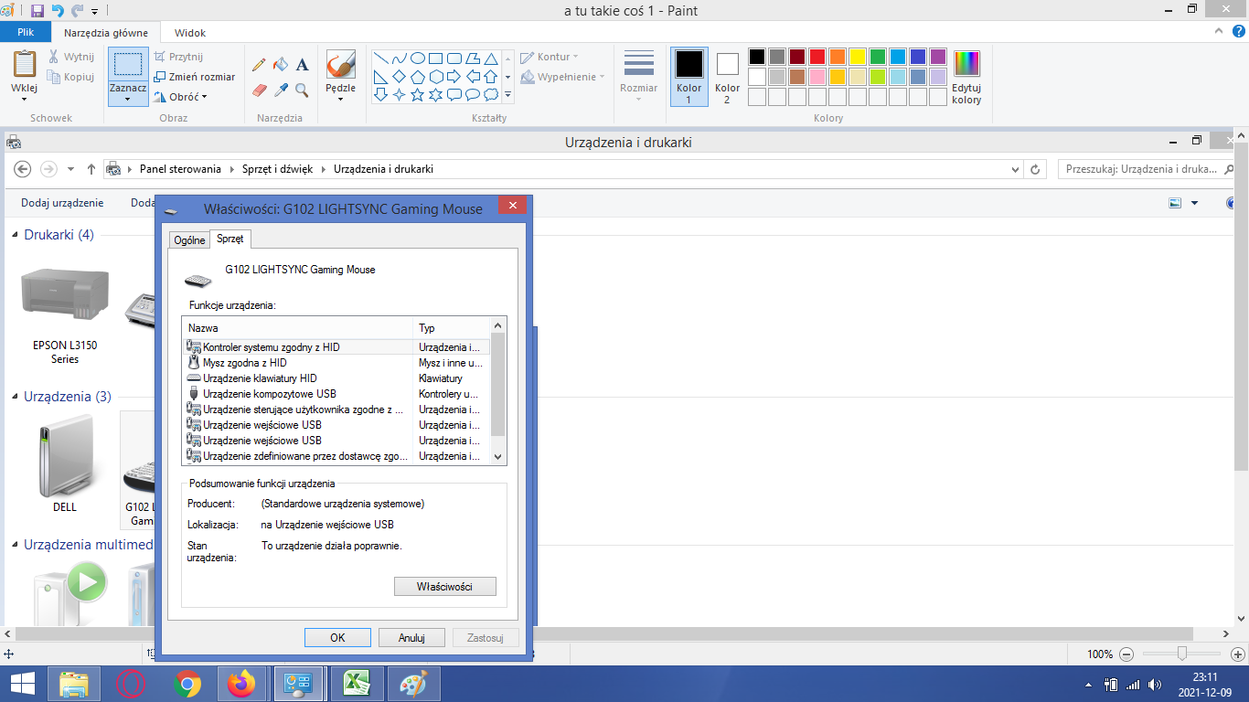Select the Color picker eyedropper tool
1249x702 pixels.
click(x=281, y=90)
